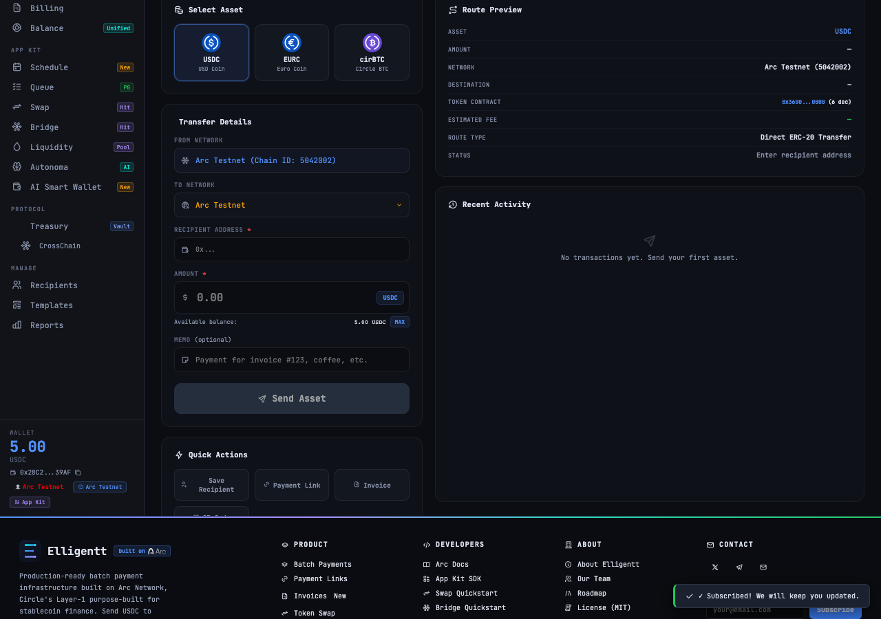881x619 pixels.
Task: Open Schedule via its calendar icon
Action: (17, 67)
